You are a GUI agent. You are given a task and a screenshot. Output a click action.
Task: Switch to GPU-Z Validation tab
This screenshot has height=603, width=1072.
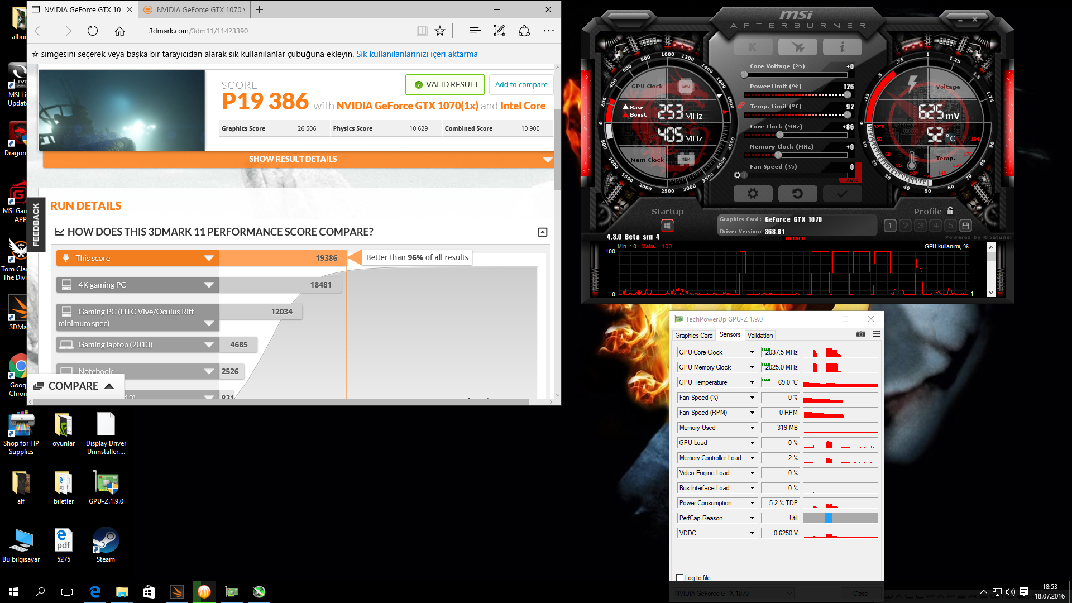point(760,335)
